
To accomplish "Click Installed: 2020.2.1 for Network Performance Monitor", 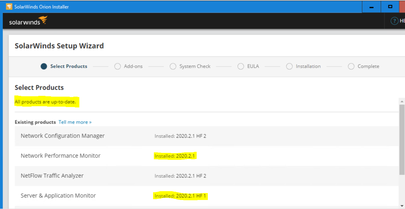I will pos(175,156).
